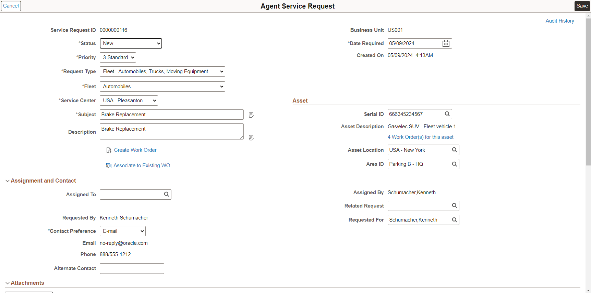Image resolution: width=591 pixels, height=293 pixels.
Task: Open the Status dropdown showing New
Action: 131,43
